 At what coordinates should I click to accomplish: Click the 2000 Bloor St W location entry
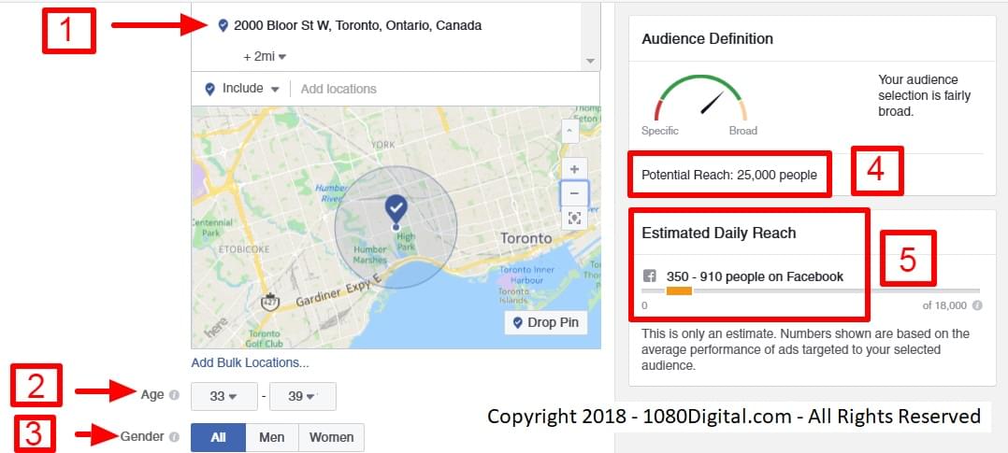point(357,26)
